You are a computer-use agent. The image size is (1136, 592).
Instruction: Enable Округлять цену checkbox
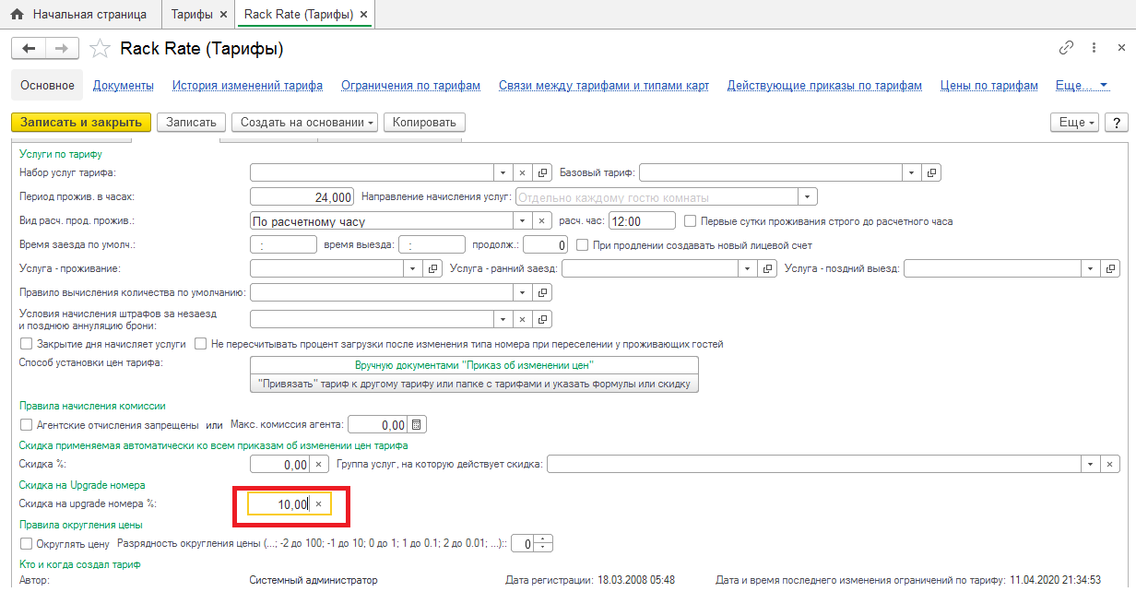26,543
